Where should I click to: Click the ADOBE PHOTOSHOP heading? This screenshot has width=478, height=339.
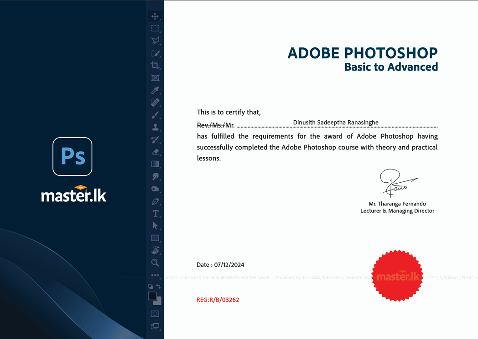(x=363, y=53)
